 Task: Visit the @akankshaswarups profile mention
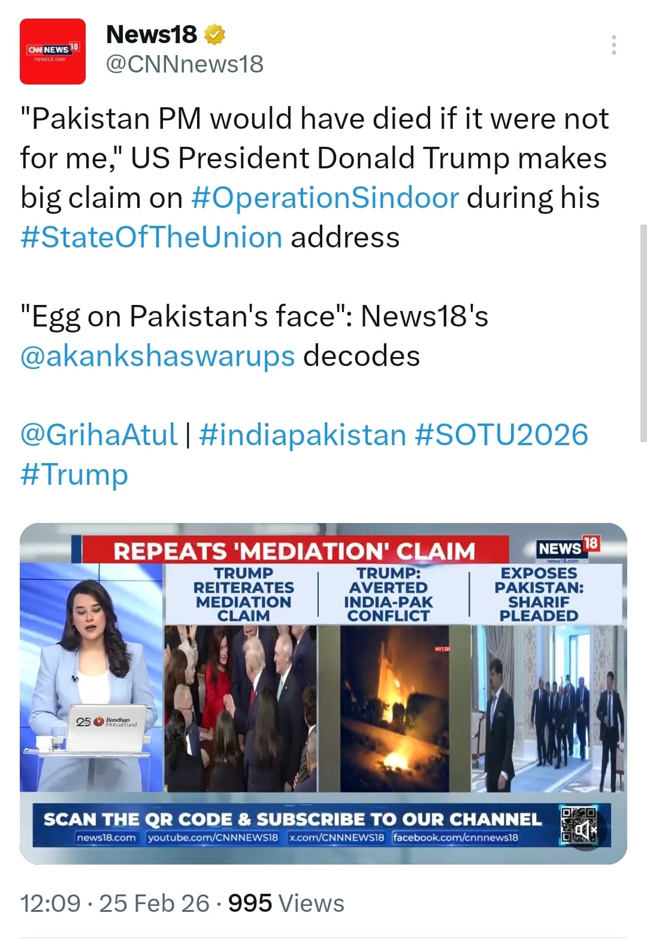pos(157,356)
